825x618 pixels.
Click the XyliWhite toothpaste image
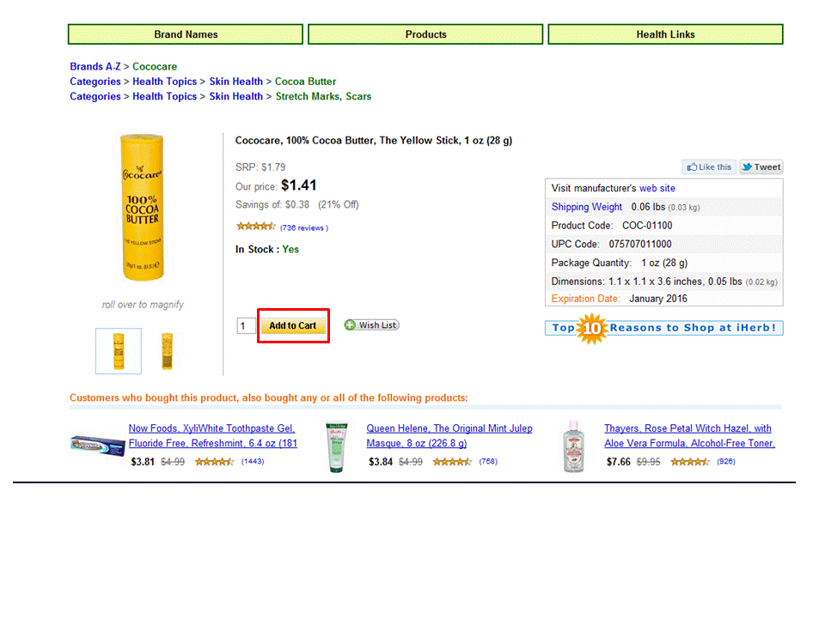click(97, 445)
